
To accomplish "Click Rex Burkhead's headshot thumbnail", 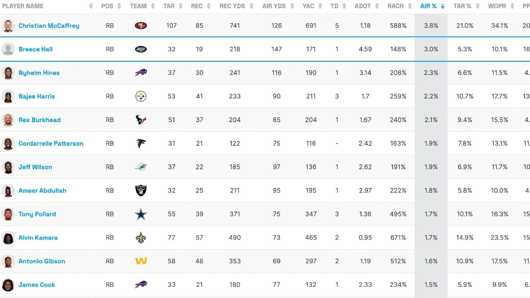I will coord(8,120).
